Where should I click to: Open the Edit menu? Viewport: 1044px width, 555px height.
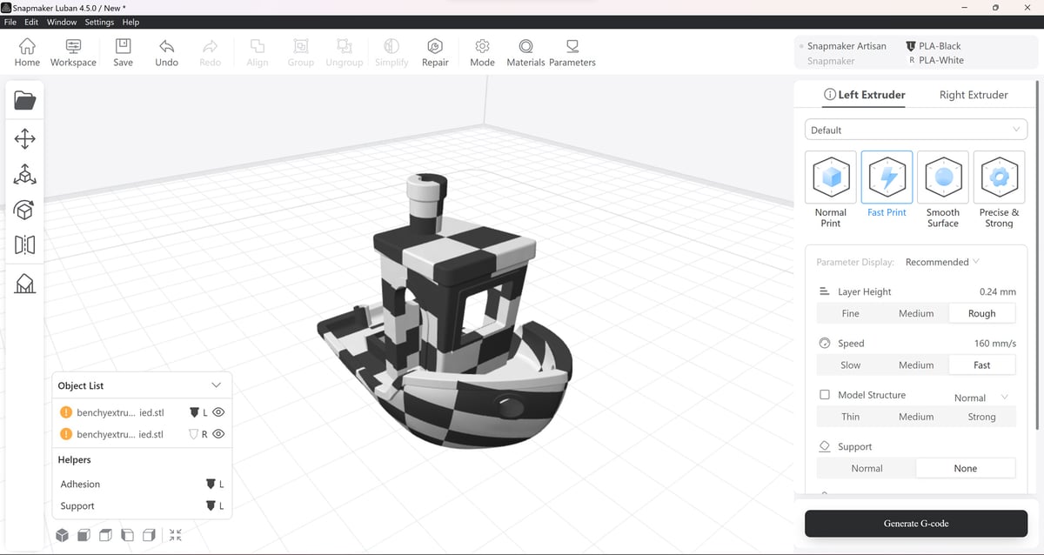pyautogui.click(x=32, y=22)
